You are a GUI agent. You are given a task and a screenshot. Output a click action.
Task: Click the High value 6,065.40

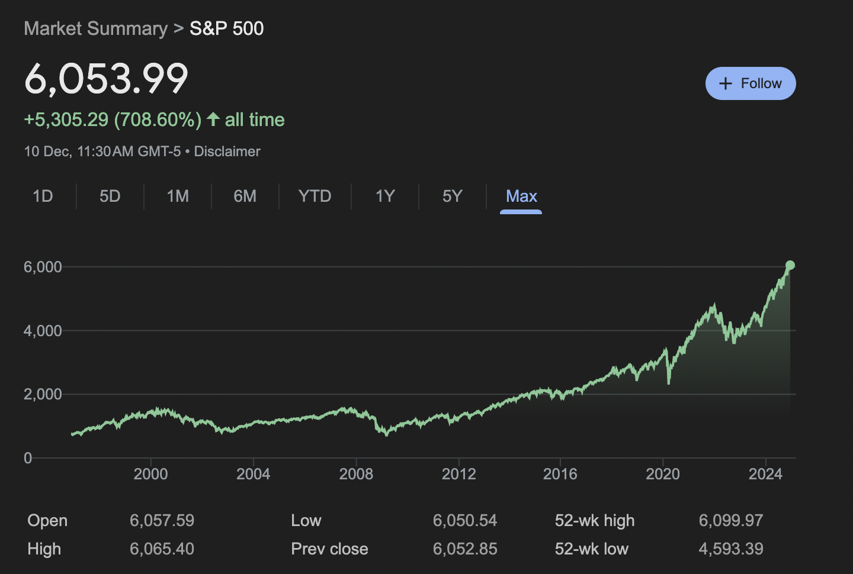click(162, 549)
